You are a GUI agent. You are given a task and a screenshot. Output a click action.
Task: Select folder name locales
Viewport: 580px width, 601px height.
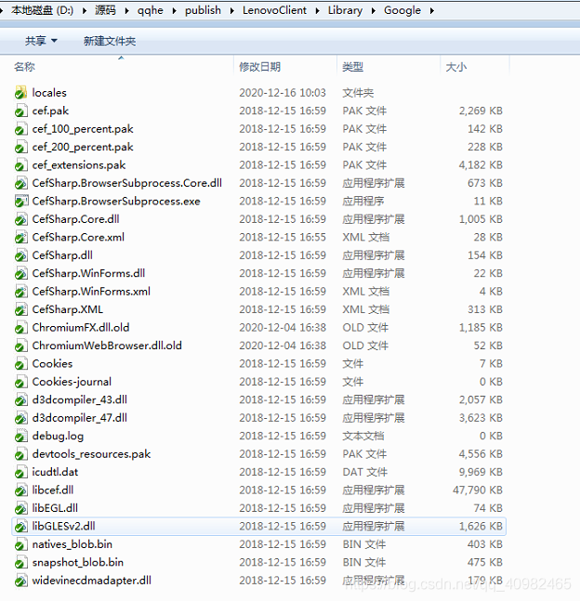point(49,93)
